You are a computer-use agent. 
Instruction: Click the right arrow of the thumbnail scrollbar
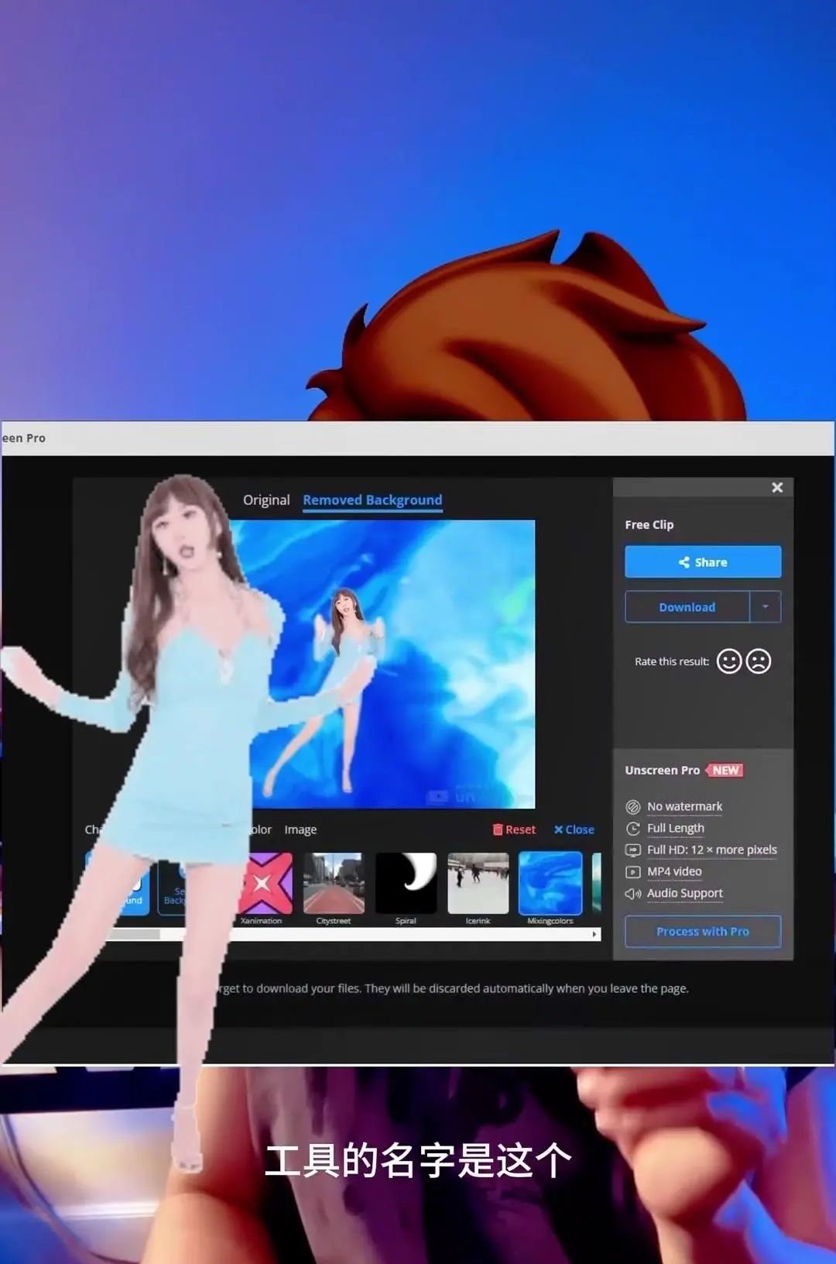point(594,935)
